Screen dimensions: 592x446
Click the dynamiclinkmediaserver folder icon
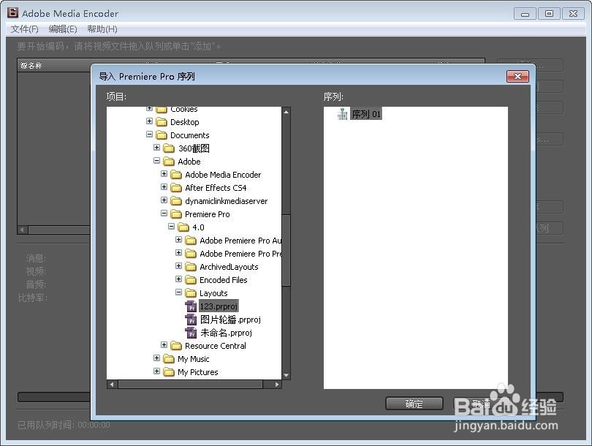pyautogui.click(x=176, y=201)
